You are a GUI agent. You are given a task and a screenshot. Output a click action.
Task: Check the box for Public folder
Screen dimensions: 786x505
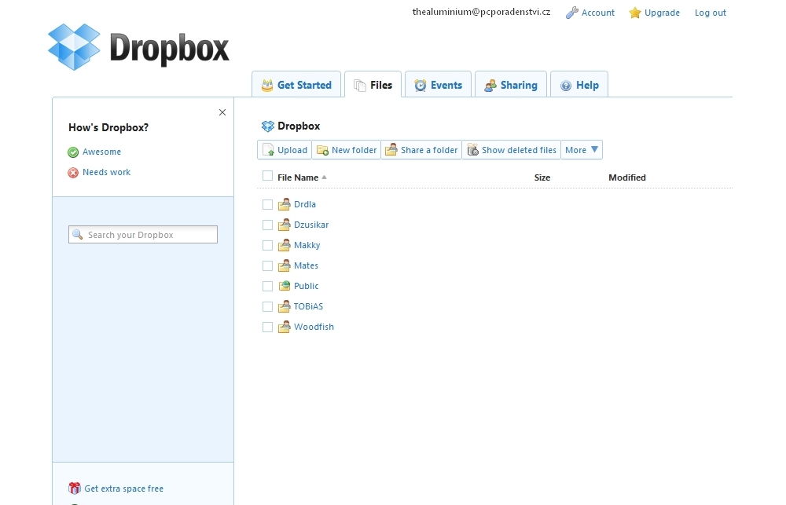[x=268, y=286]
